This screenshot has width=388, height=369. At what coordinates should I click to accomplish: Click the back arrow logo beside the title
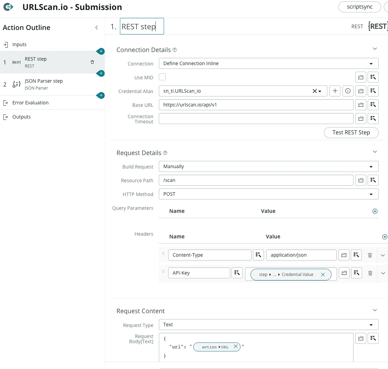(8, 7)
